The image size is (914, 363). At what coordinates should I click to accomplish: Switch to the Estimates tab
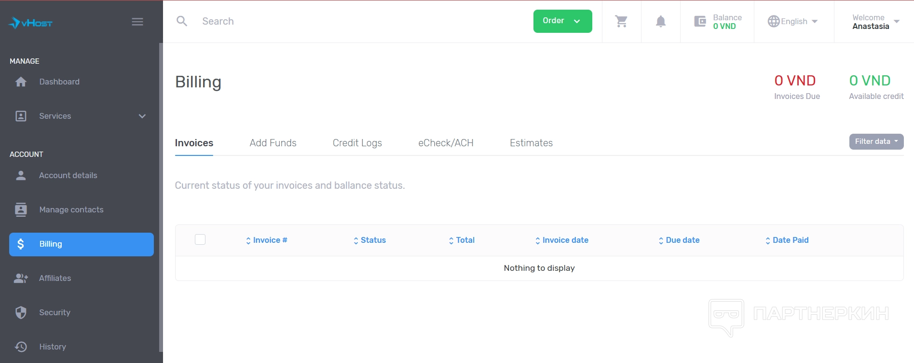(531, 143)
